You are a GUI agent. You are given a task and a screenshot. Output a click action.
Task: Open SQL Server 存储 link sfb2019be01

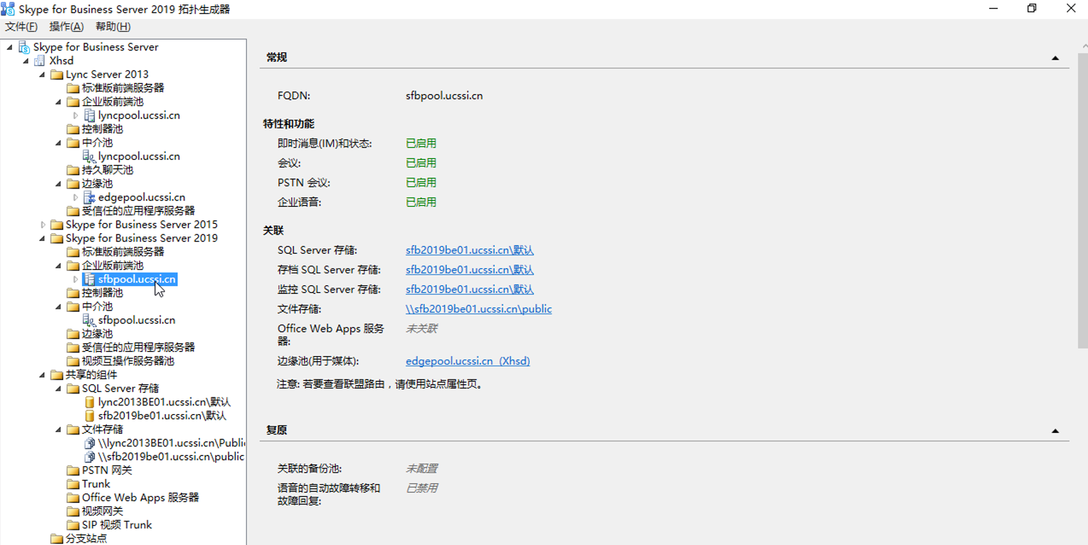pos(470,250)
